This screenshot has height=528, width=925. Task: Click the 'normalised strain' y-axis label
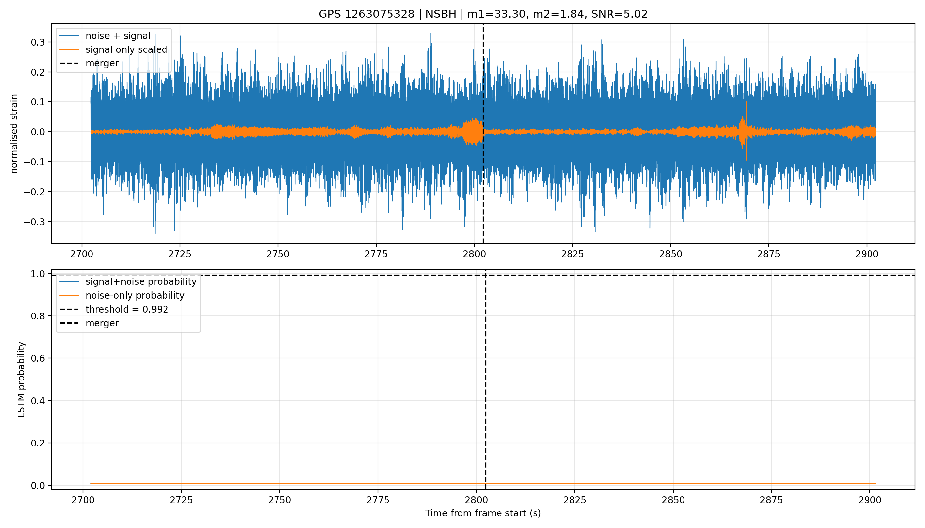14,134
